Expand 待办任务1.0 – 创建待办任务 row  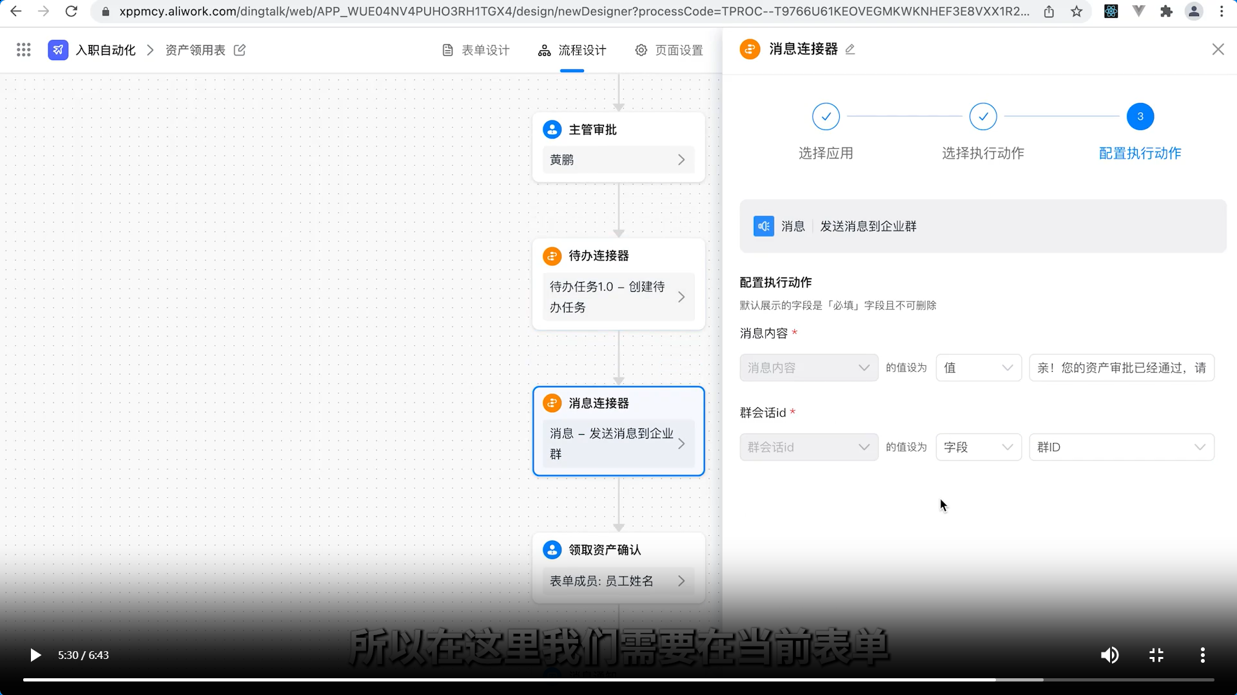pos(618,297)
